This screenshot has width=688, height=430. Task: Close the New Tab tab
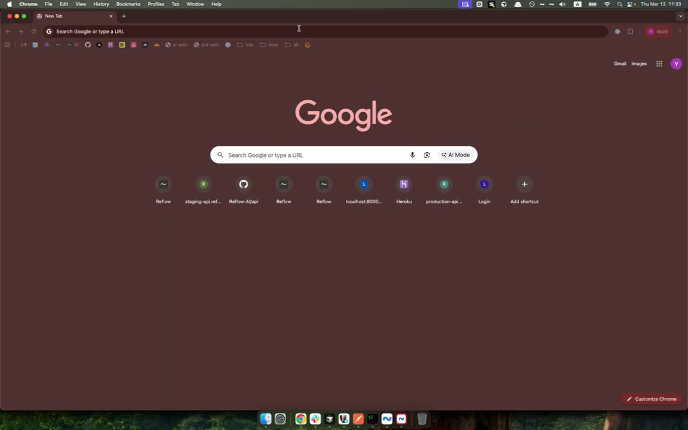click(x=111, y=16)
